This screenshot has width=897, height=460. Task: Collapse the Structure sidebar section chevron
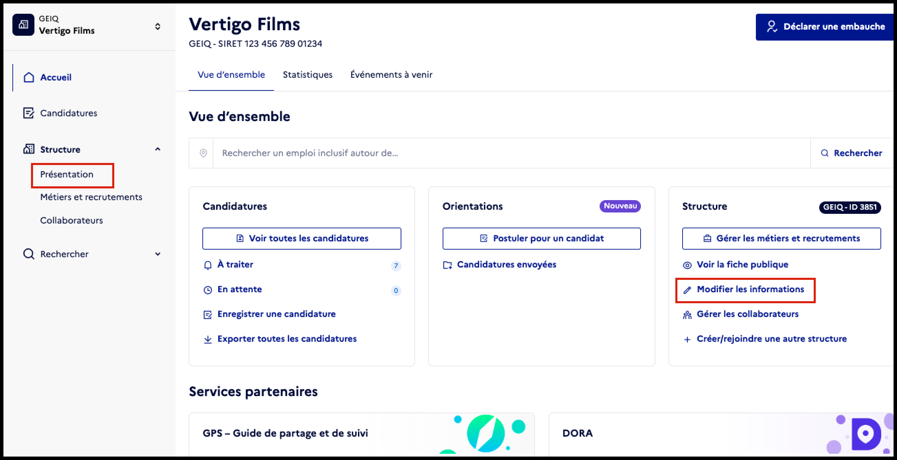point(158,149)
